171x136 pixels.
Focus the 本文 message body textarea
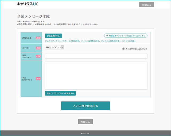[x=96, y=76]
